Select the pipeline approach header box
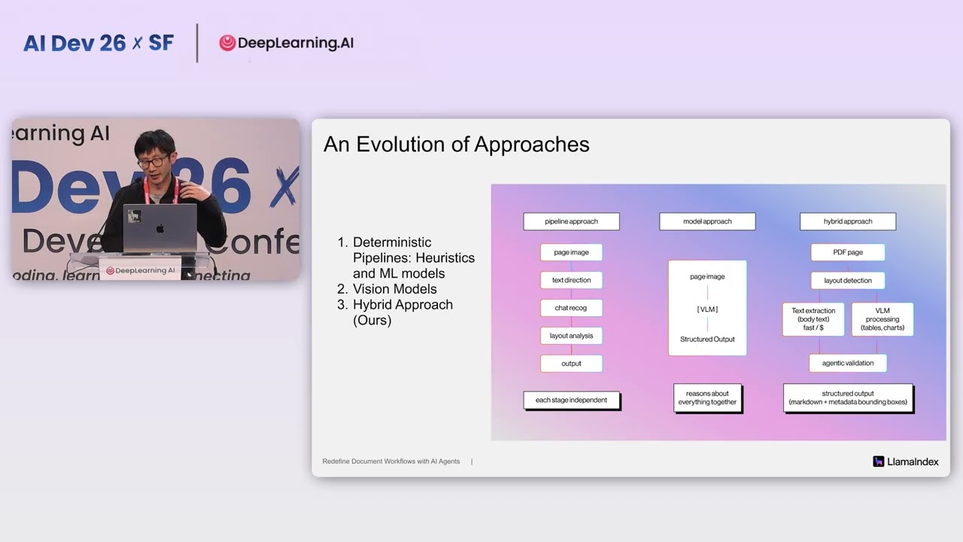Image resolution: width=963 pixels, height=542 pixels. 571,221
